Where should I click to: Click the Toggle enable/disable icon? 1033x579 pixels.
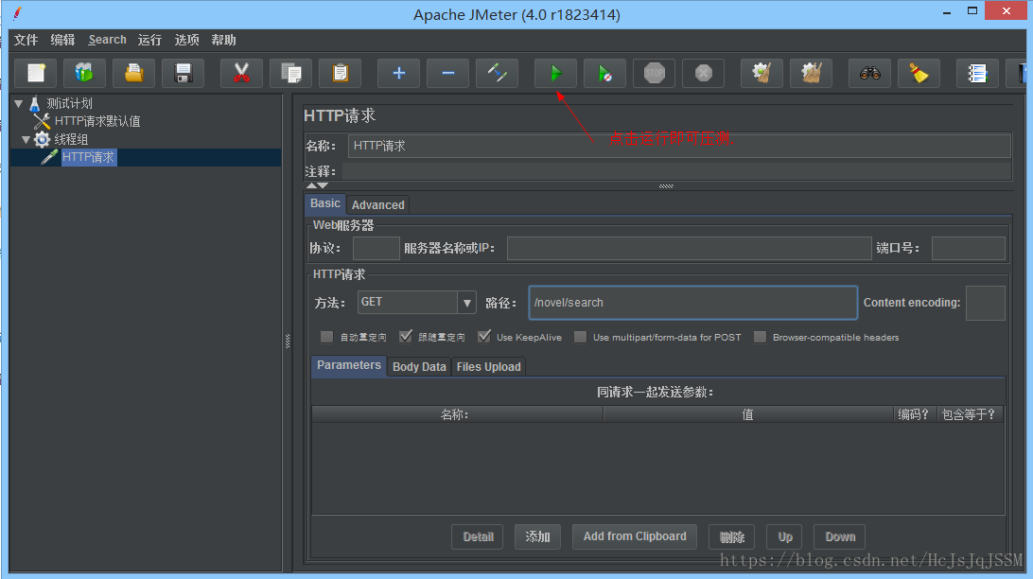pyautogui.click(x=497, y=73)
